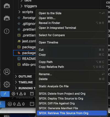The height and width of the screenshot is (117, 110).
Task: Click the errors and warnings status showing 1 and 0
Action: [19, 94]
